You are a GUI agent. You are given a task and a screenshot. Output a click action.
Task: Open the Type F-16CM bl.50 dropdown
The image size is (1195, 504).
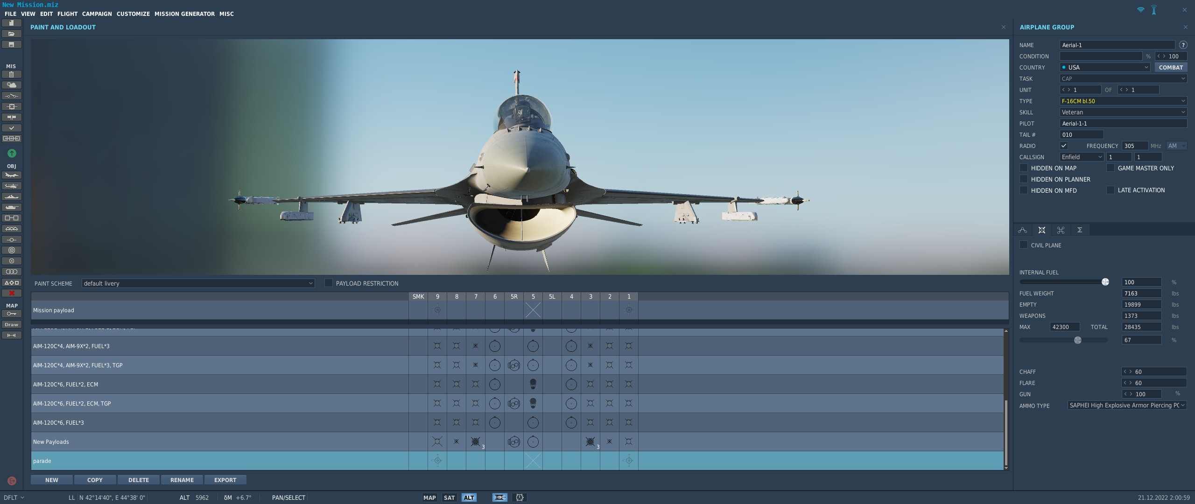point(1123,101)
